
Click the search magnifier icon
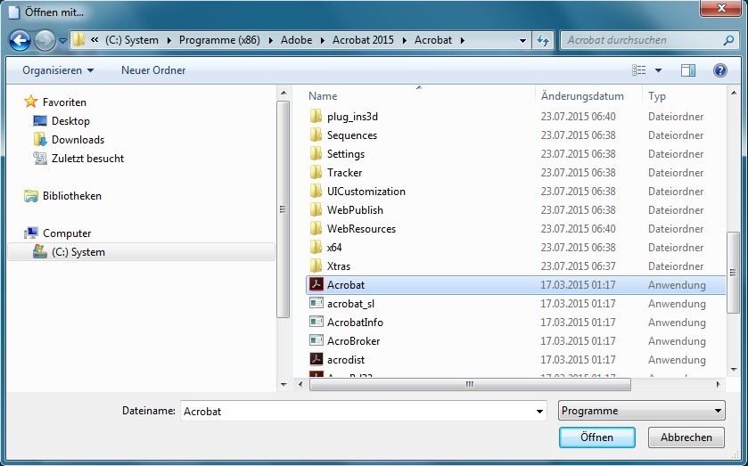tap(728, 40)
